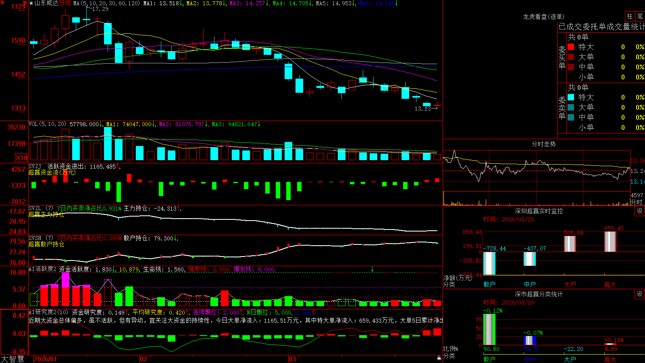The image size is (645, 363).
Task: Click the 深市超赢分类统计 panel title
Action: (x=539, y=294)
